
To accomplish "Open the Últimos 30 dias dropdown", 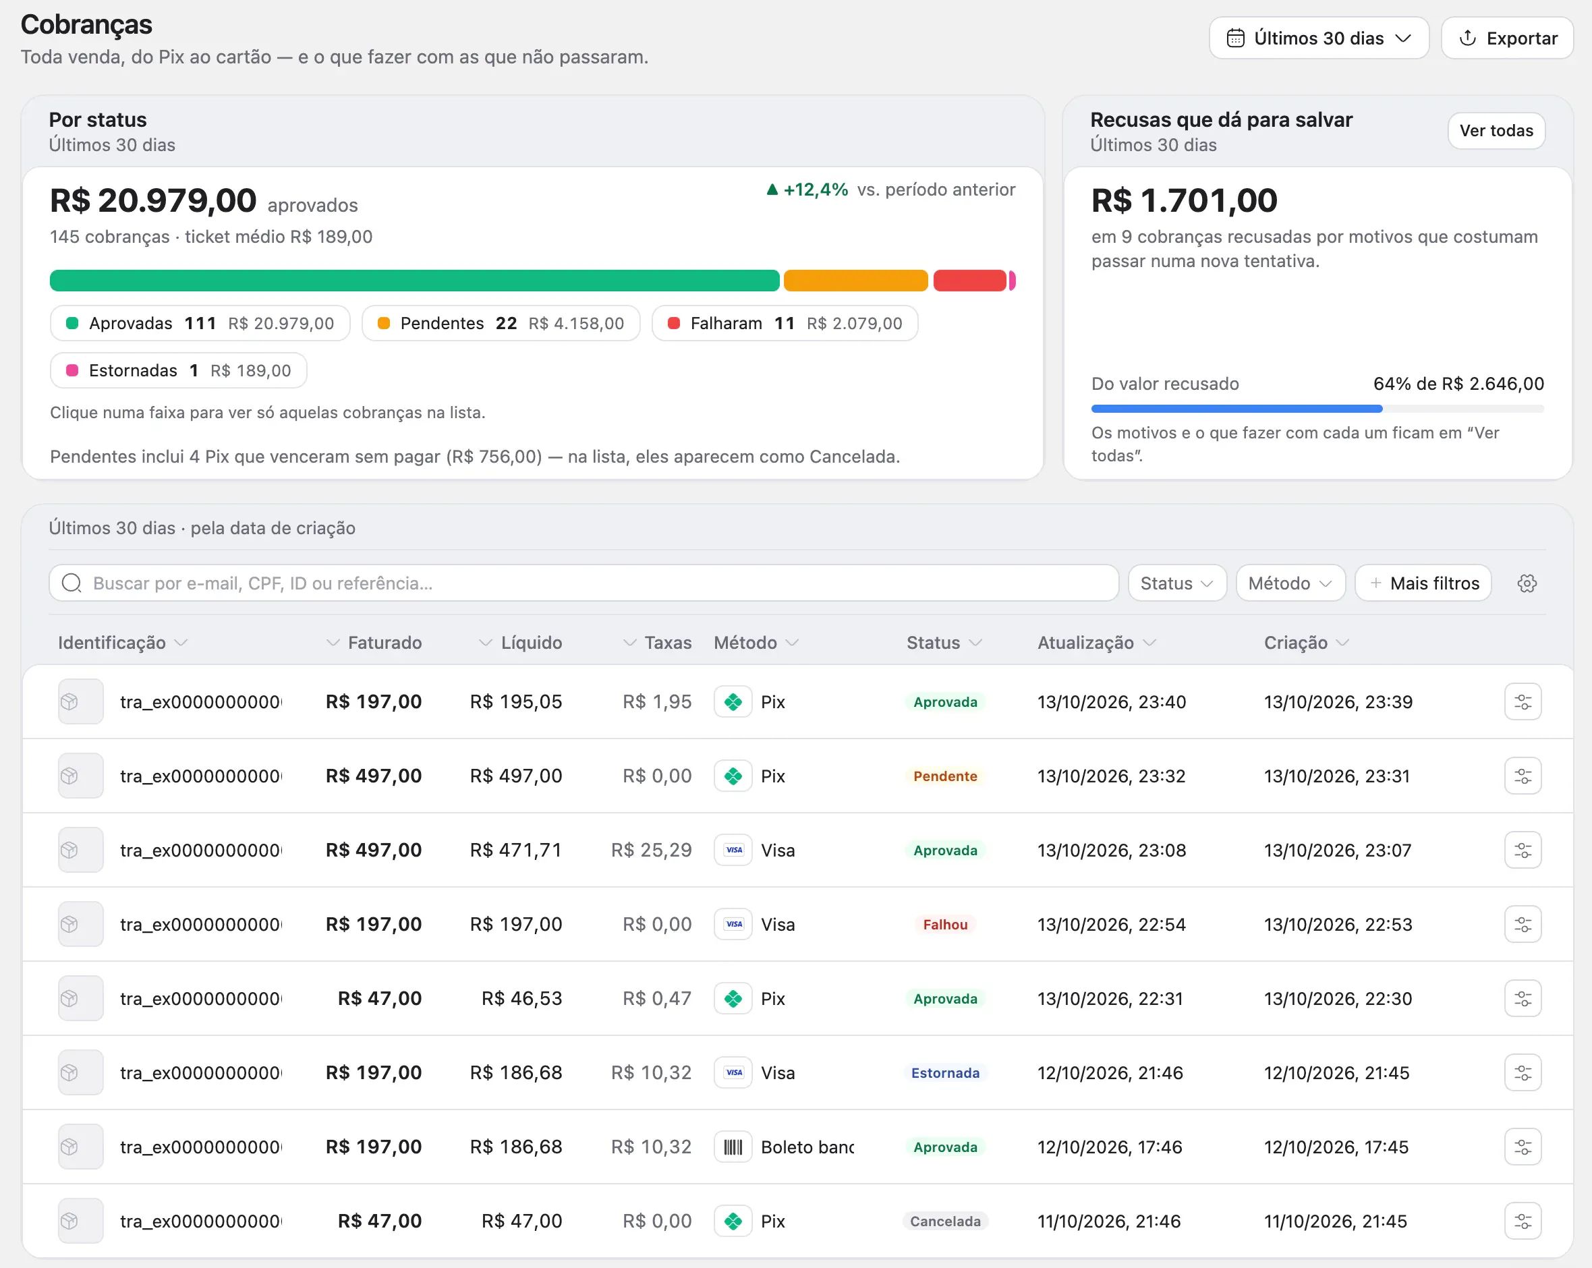I will click(x=1319, y=38).
